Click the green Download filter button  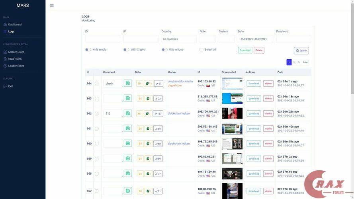tap(245, 51)
